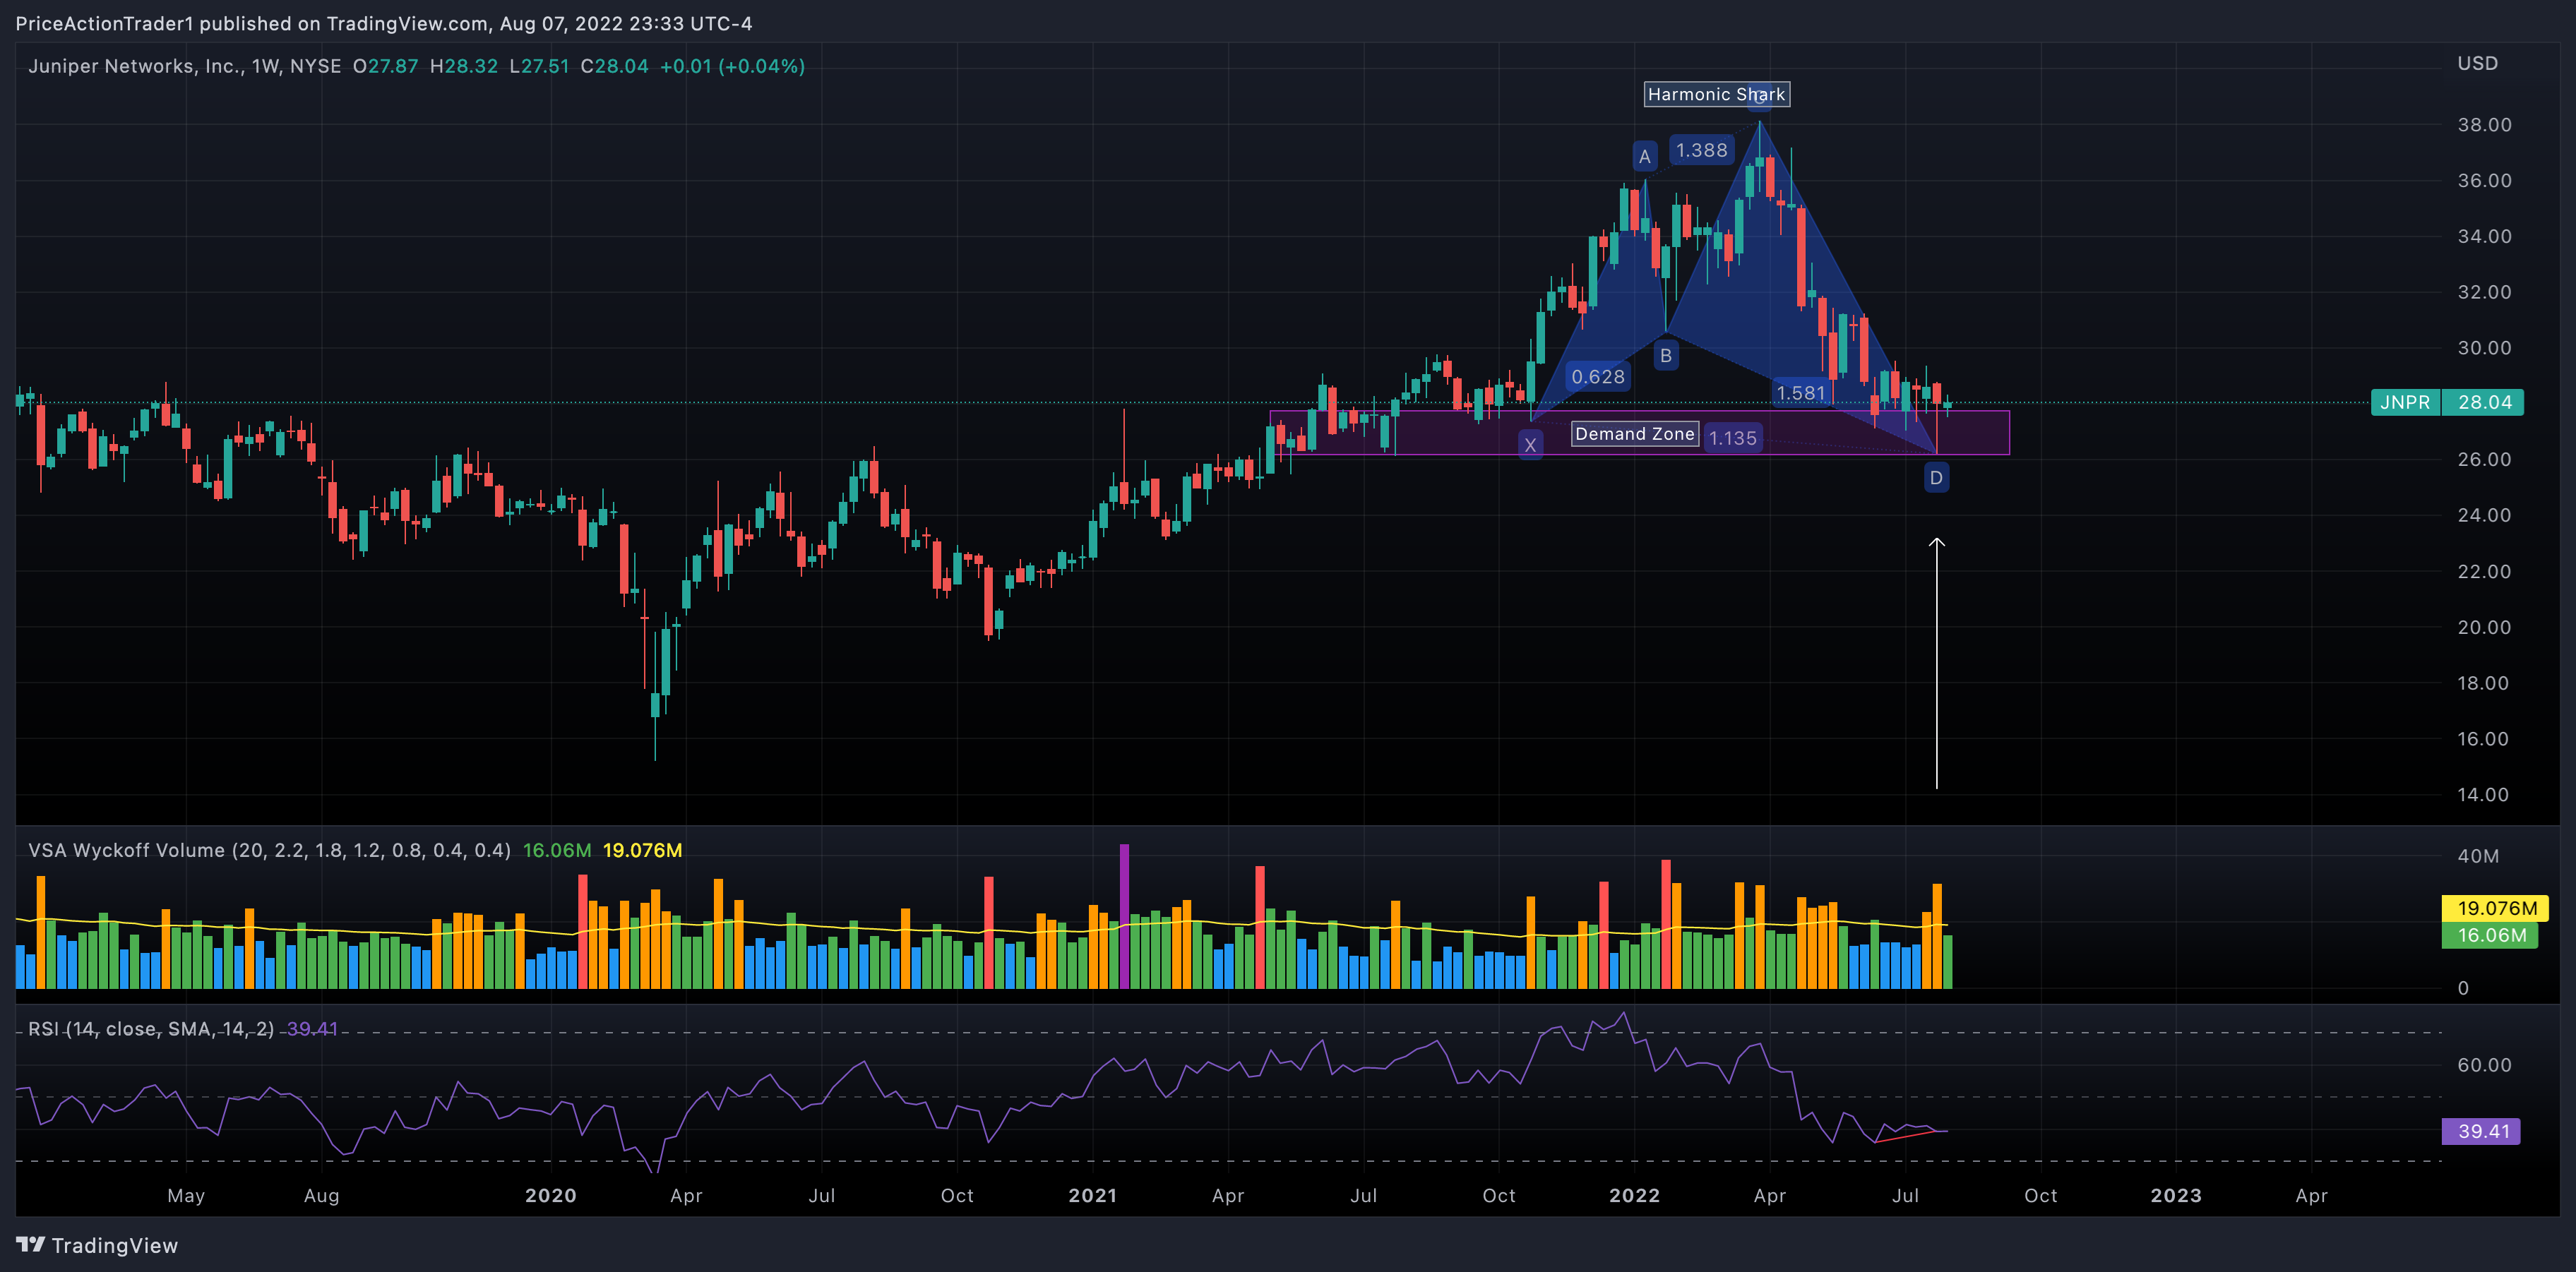This screenshot has width=2576, height=1272.
Task: Click harmonic pattern point B label
Action: pos(1665,355)
